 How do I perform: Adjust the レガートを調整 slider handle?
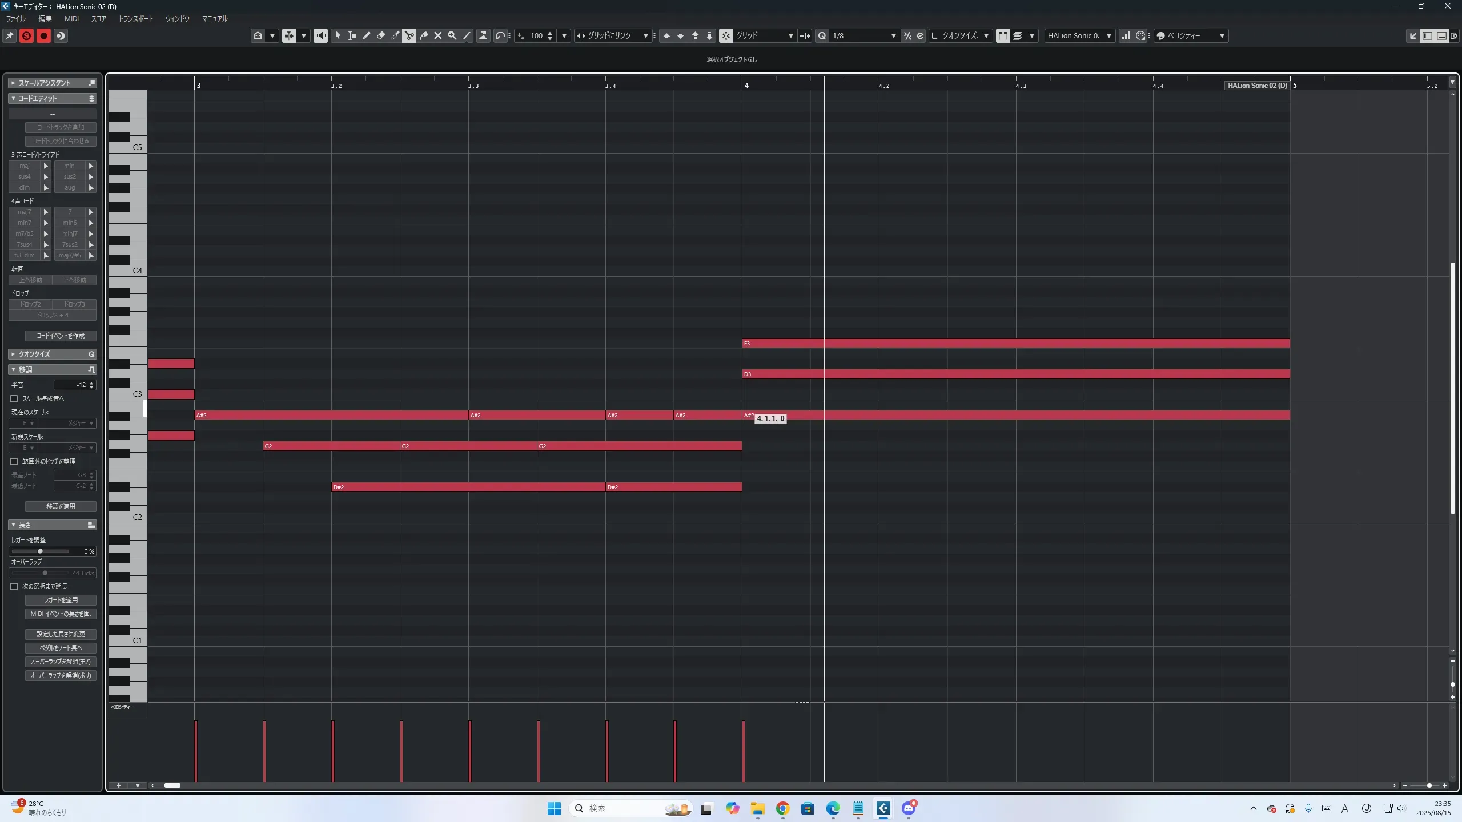[40, 551]
